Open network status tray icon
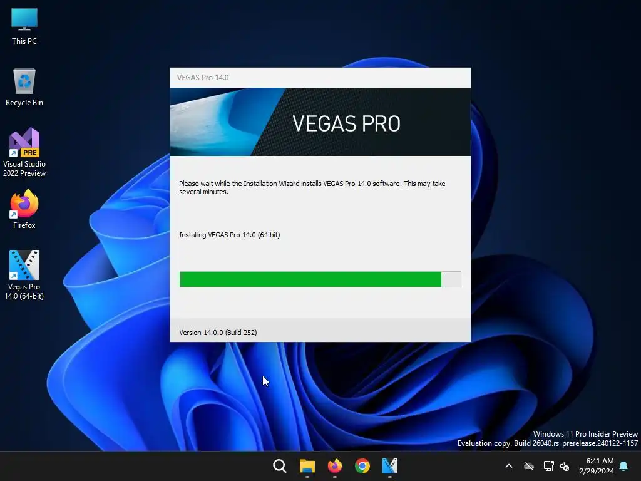641x481 pixels. pos(548,466)
